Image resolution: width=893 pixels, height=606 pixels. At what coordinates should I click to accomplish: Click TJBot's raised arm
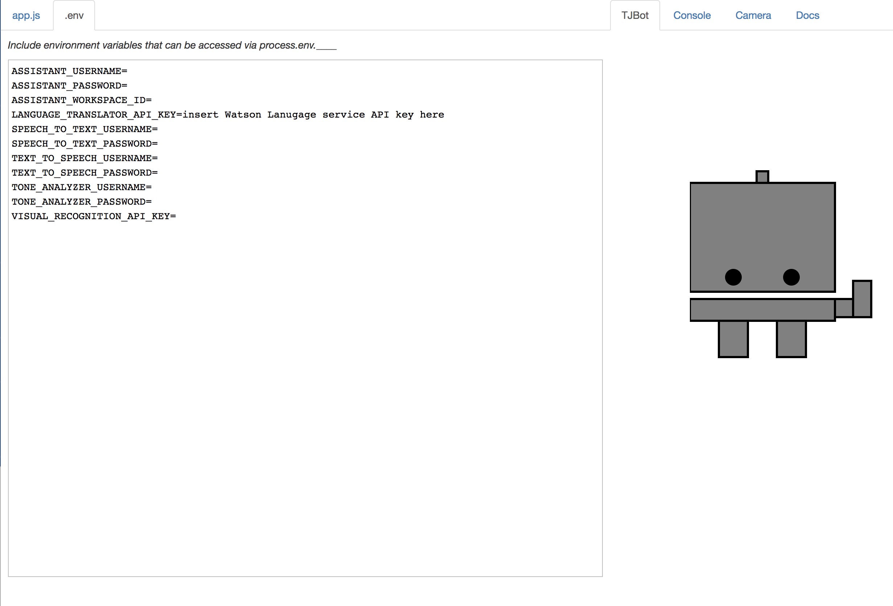(x=862, y=299)
